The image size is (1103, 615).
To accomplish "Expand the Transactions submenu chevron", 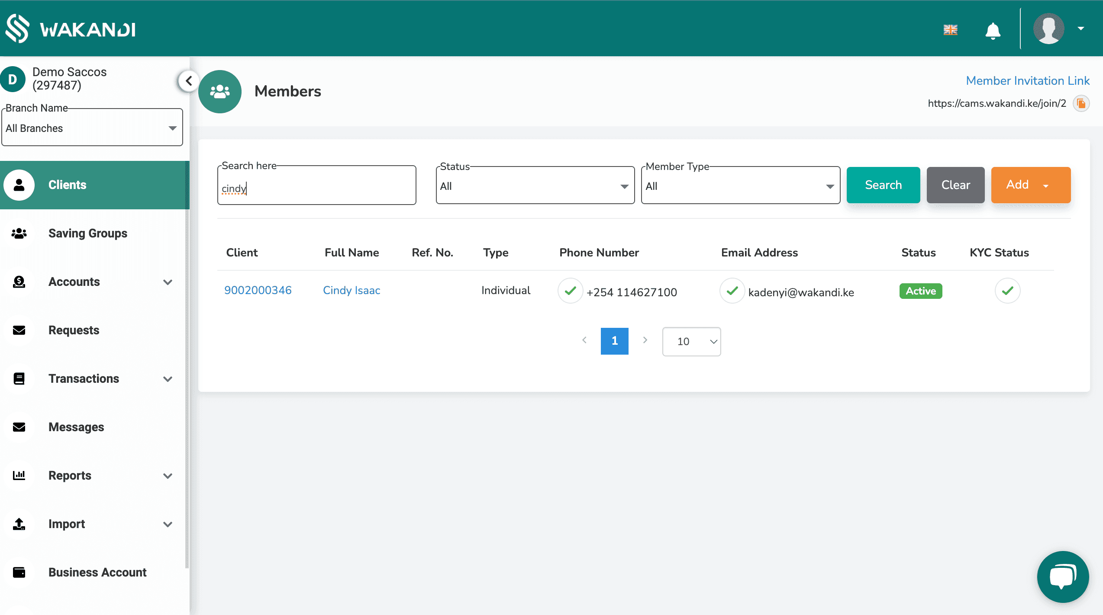I will [168, 379].
